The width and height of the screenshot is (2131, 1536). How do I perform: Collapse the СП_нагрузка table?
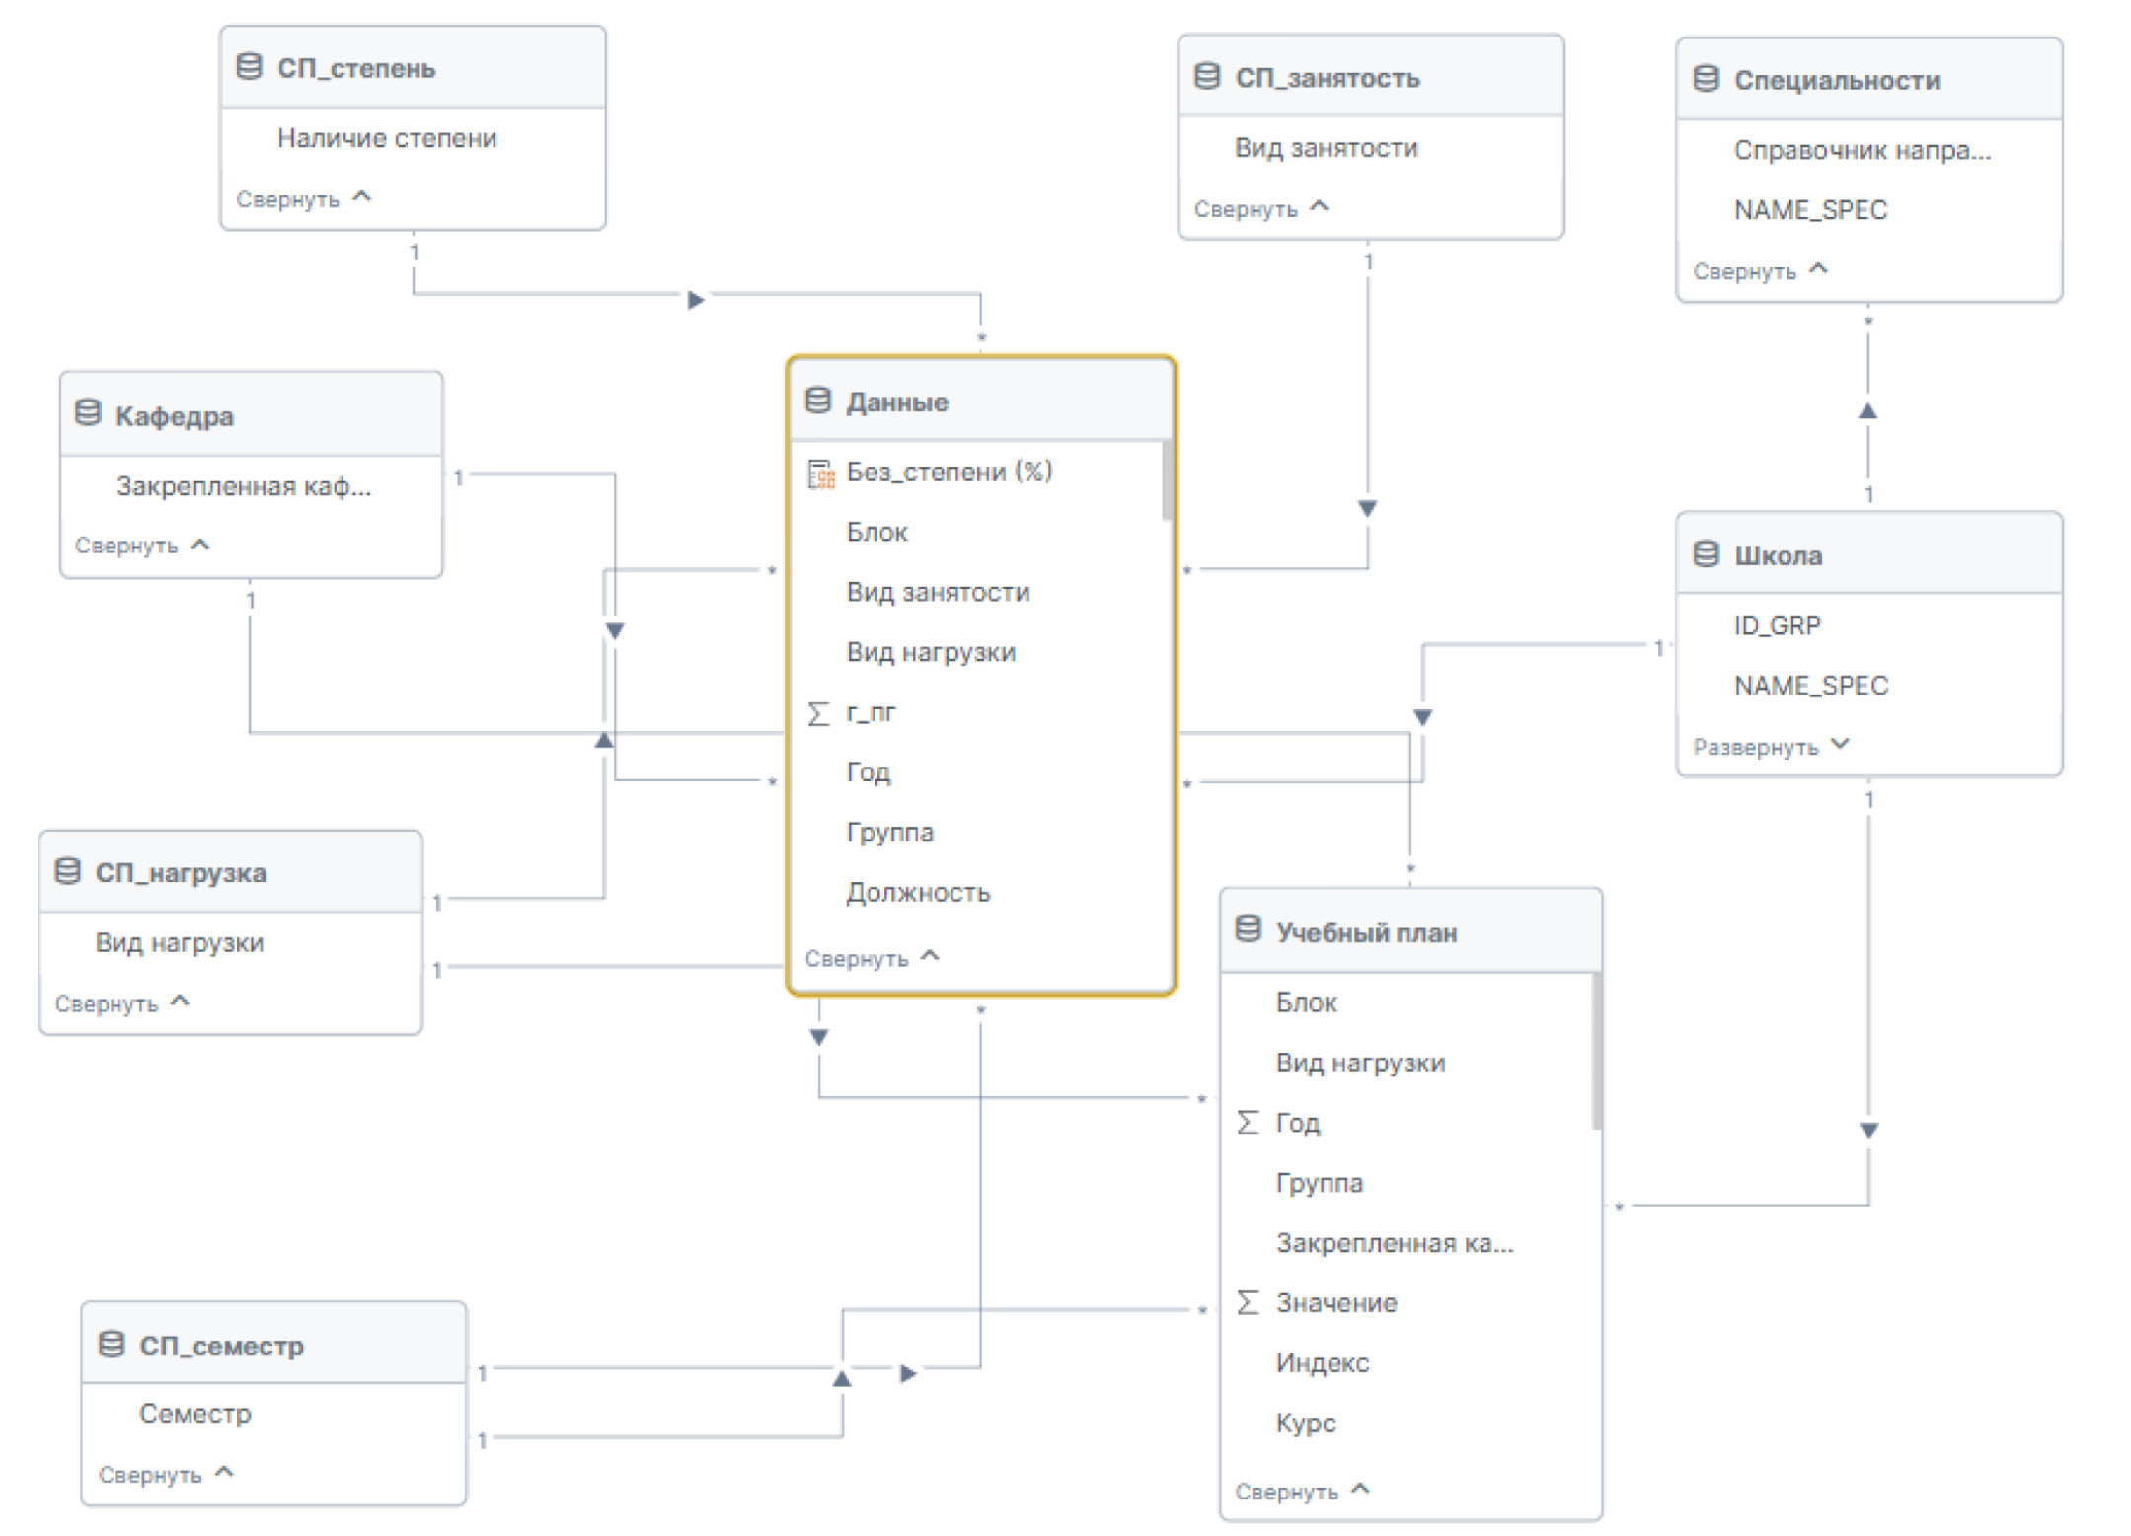120,1003
